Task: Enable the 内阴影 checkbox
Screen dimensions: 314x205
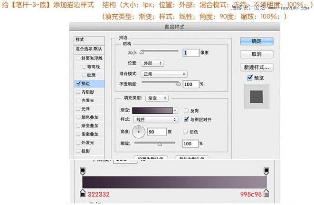Action: coord(78,92)
